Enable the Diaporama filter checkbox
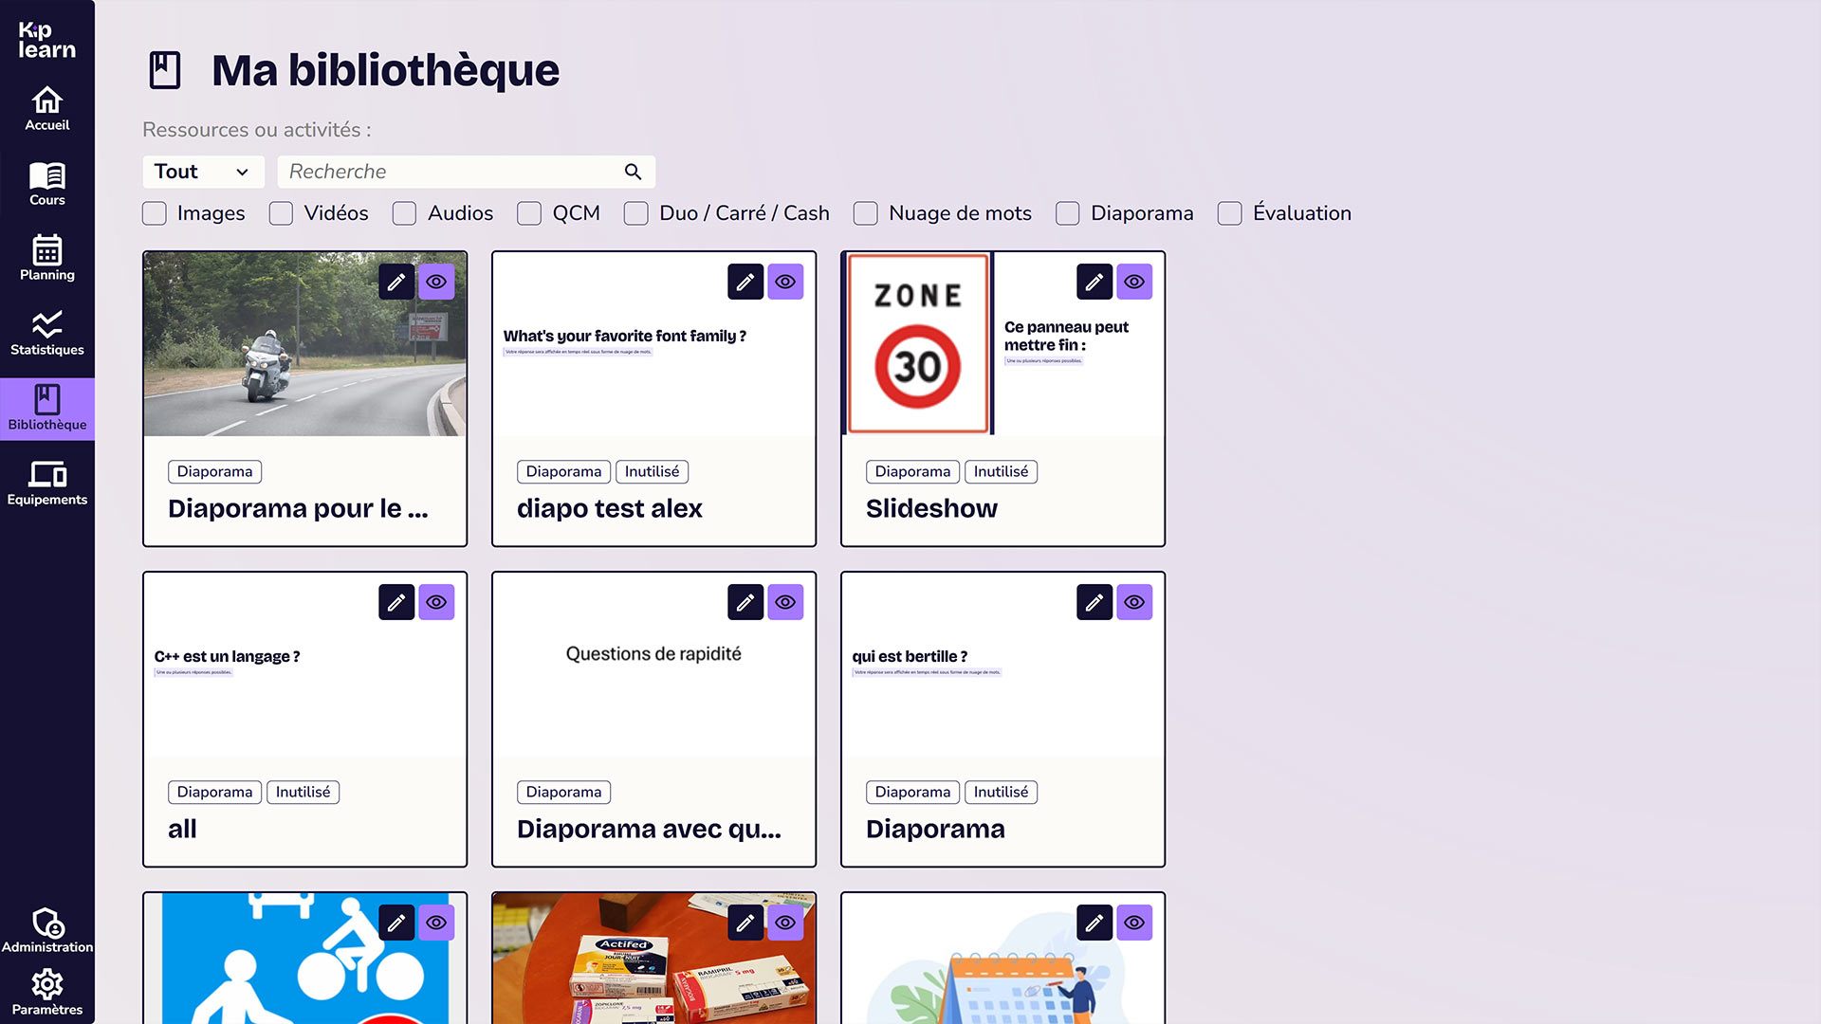 1068,213
